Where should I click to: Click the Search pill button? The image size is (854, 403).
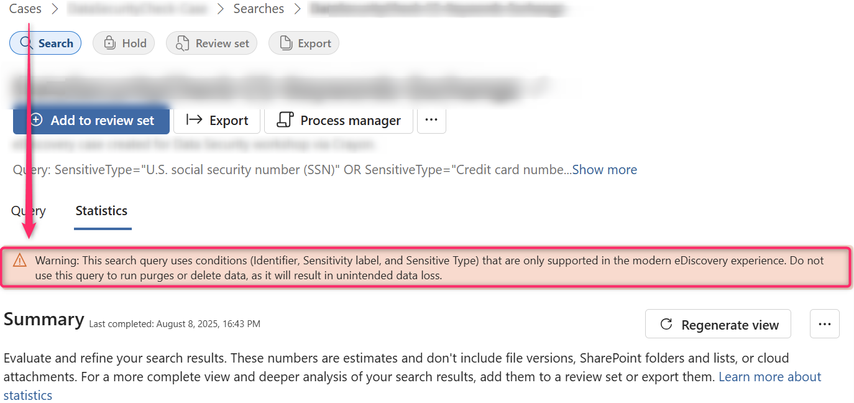(x=45, y=44)
